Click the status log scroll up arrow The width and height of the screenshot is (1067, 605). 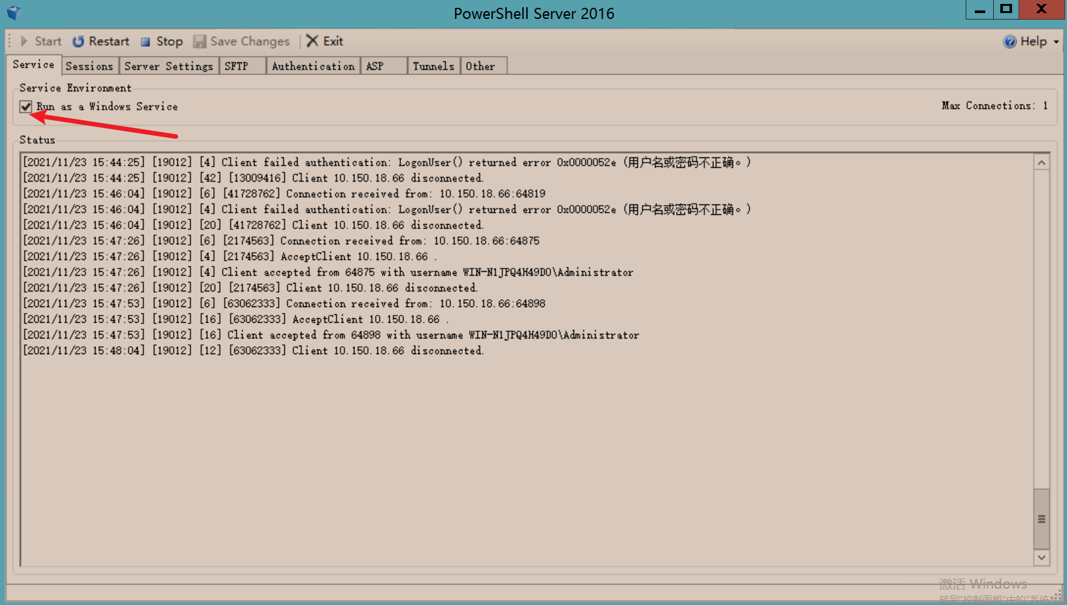pyautogui.click(x=1042, y=163)
